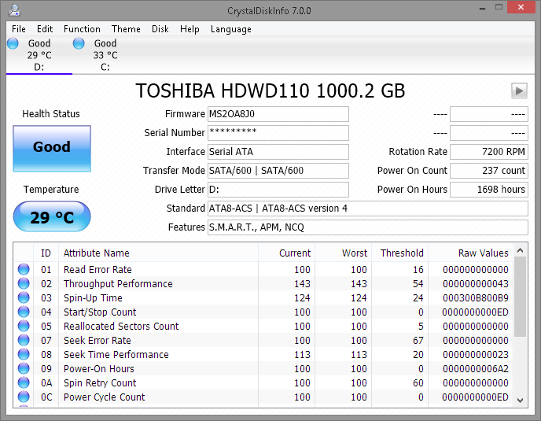Click the Power Cycle Count status orb
The width and height of the screenshot is (541, 421).
24,397
